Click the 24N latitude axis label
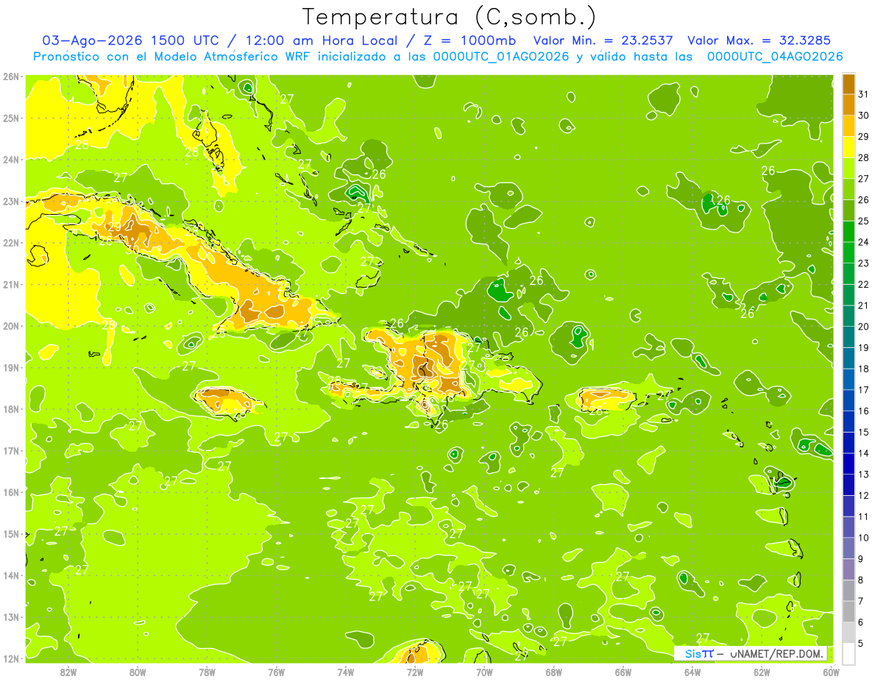The width and height of the screenshot is (883, 682). click(11, 160)
